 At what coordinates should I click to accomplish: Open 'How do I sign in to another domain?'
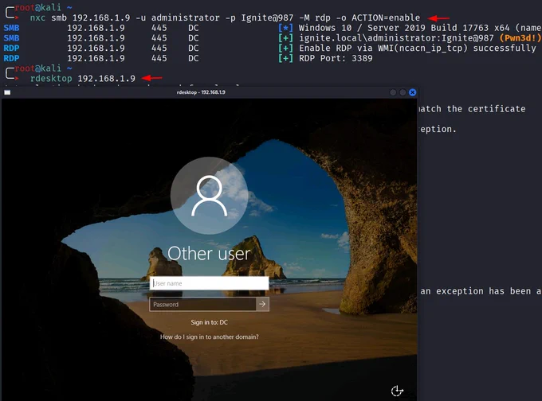pos(209,337)
